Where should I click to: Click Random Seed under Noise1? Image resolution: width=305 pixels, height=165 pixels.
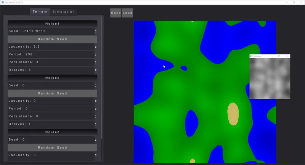click(52, 39)
